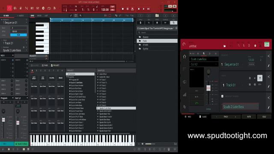Click the Play Start button in transport
The width and height of the screenshot is (274, 154).
click(x=149, y=9)
